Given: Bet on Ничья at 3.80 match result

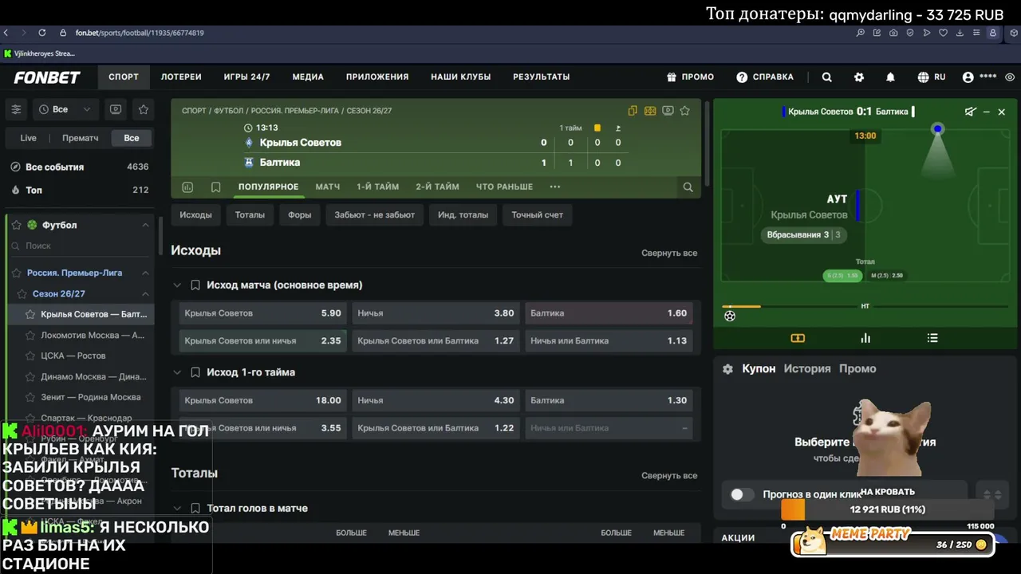Looking at the screenshot, I should coord(436,313).
